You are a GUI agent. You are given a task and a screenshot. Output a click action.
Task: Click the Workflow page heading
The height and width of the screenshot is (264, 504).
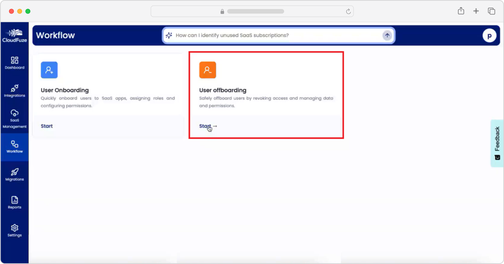[55, 35]
